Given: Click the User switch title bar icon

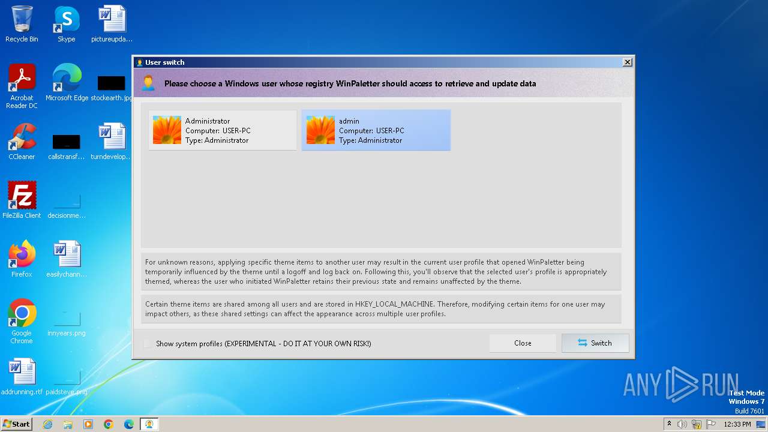Looking at the screenshot, I should pyautogui.click(x=140, y=62).
